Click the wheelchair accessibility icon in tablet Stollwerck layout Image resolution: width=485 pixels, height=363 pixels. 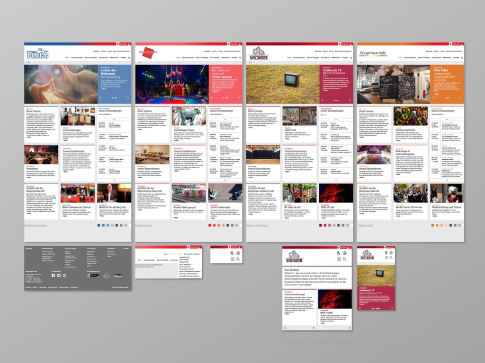[339, 253]
